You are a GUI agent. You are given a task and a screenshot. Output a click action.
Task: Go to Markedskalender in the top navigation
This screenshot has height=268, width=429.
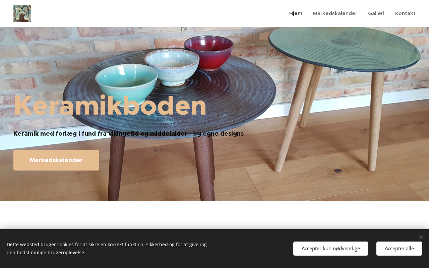(335, 13)
